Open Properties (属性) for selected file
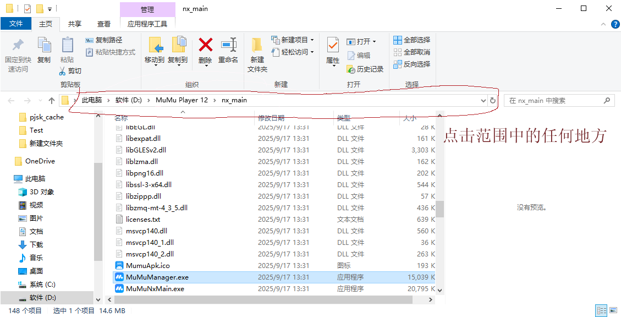The image size is (621, 317). [x=332, y=50]
